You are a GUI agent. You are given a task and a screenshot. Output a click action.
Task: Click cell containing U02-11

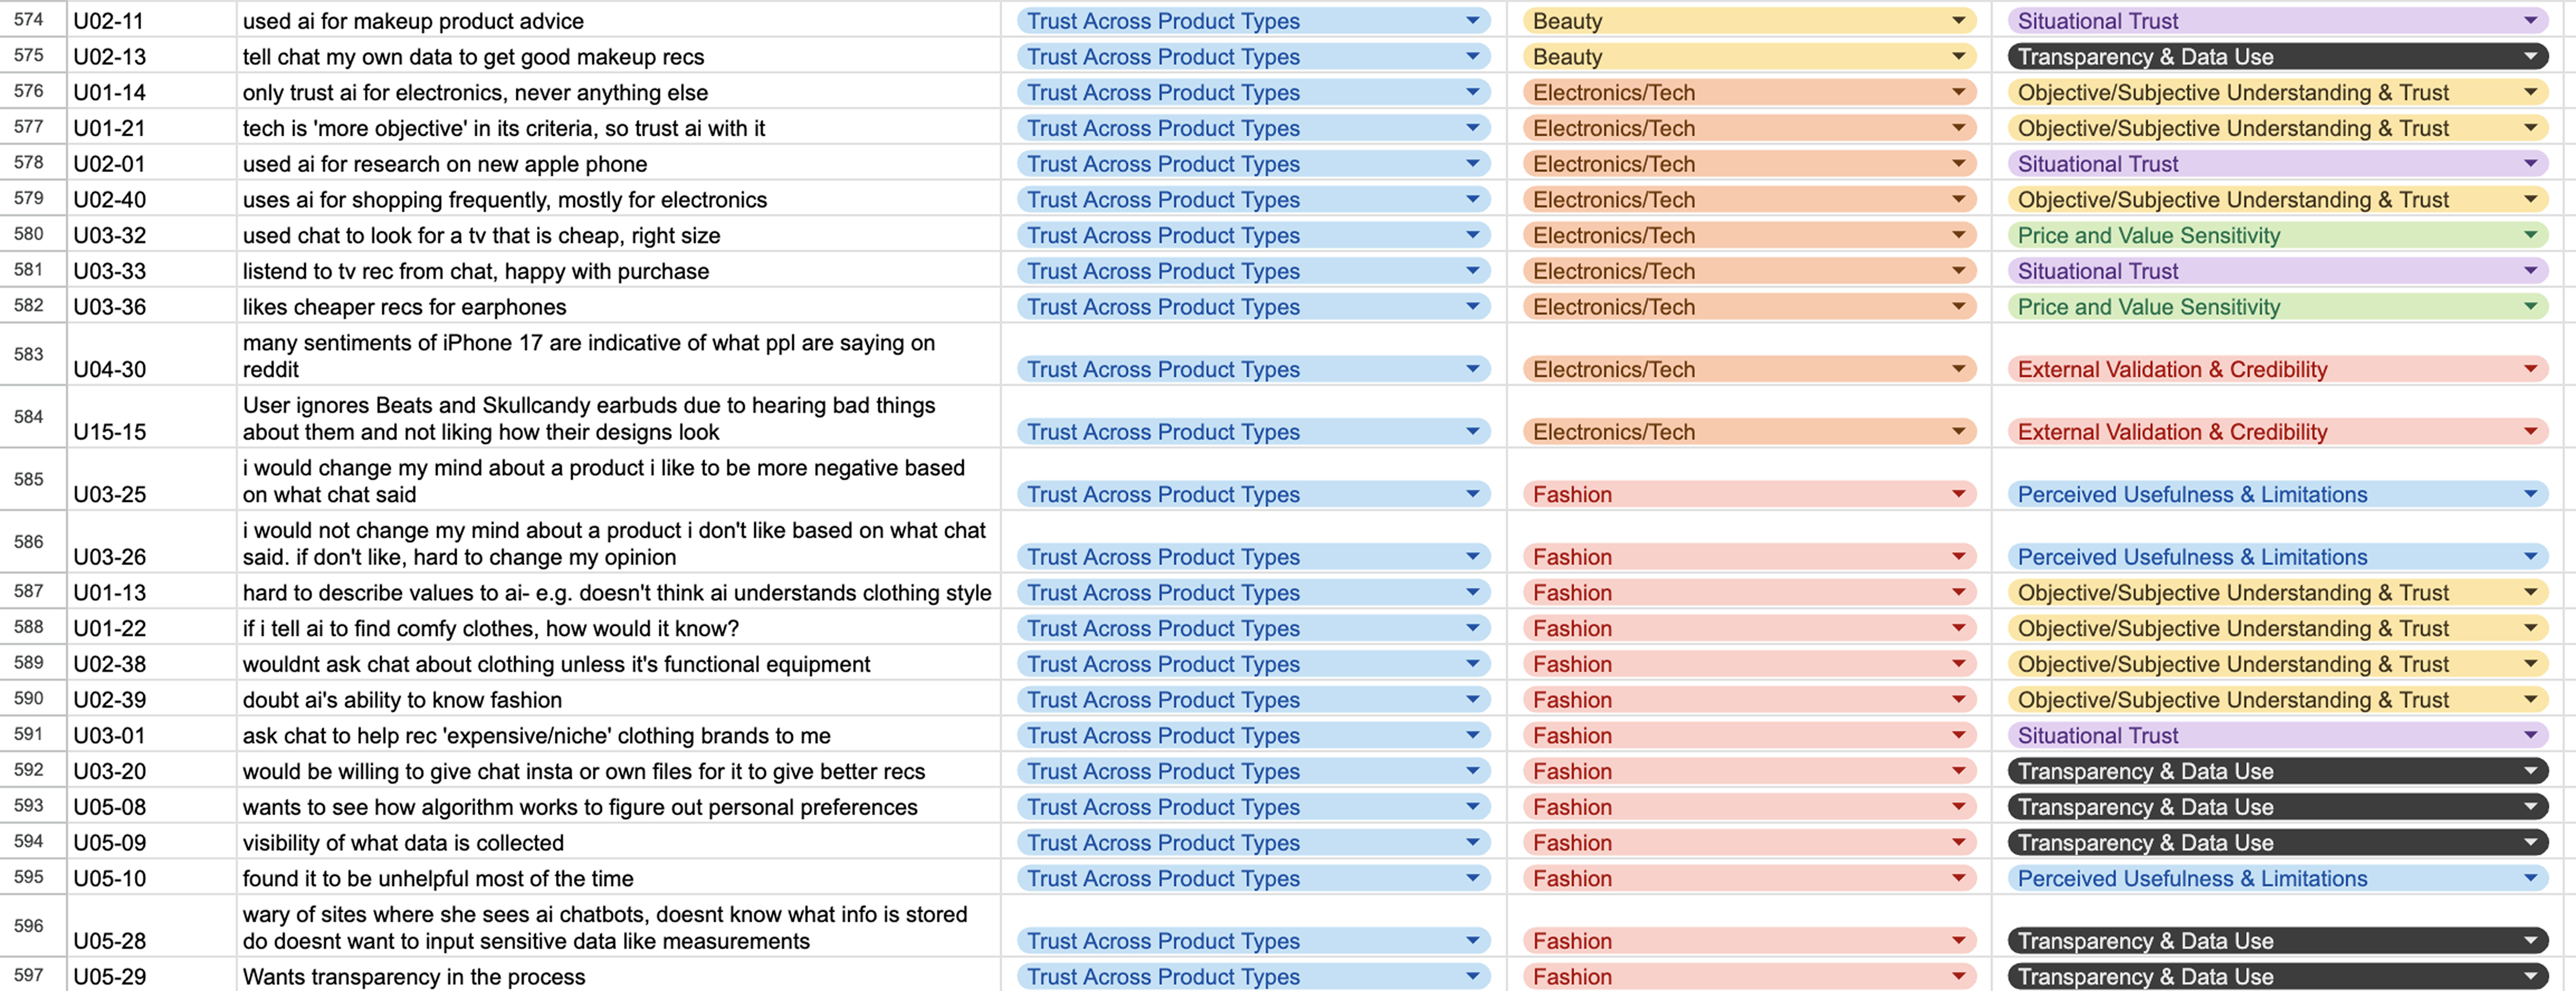pyautogui.click(x=150, y=21)
